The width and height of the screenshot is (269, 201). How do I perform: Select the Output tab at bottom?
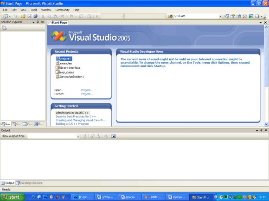[8, 183]
